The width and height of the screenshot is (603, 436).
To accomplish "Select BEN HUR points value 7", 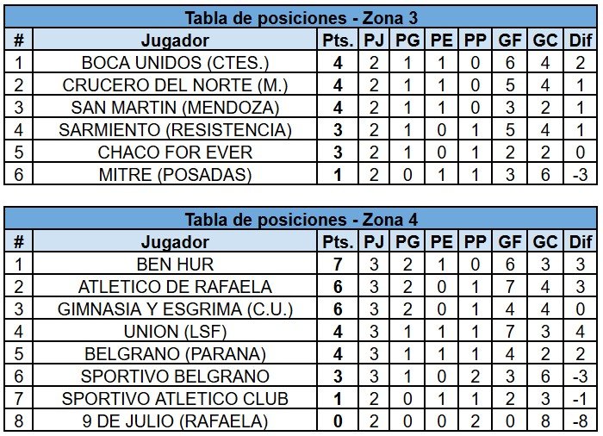I will tap(338, 265).
